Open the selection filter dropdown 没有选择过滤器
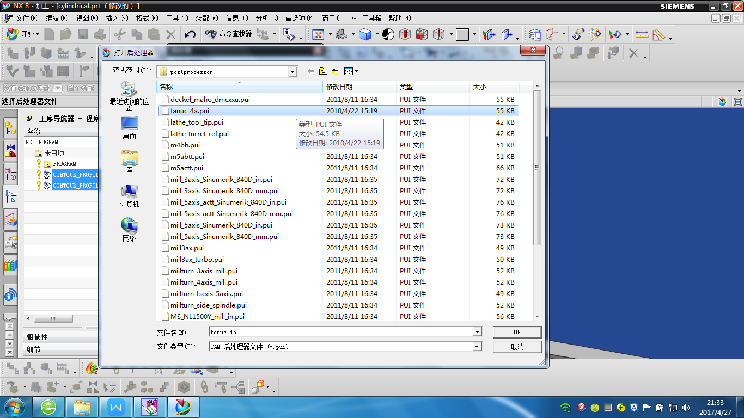744x418 pixels. [x=57, y=88]
